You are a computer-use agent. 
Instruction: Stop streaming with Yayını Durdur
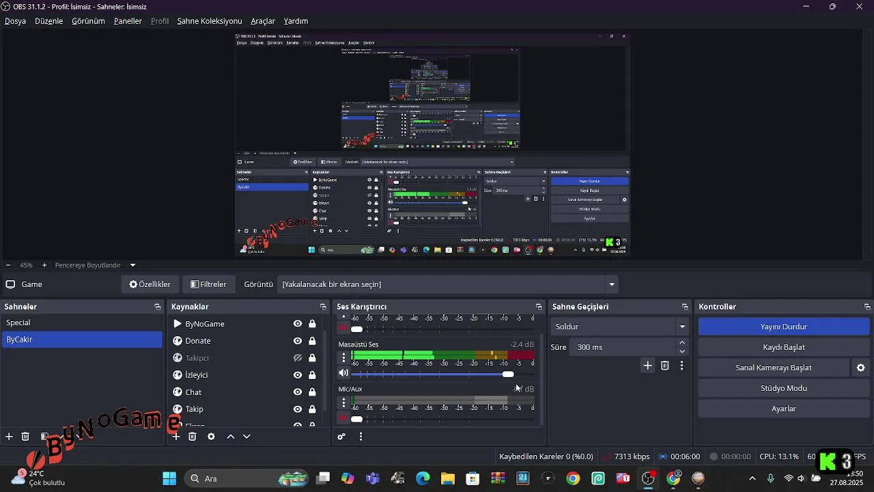pos(783,327)
